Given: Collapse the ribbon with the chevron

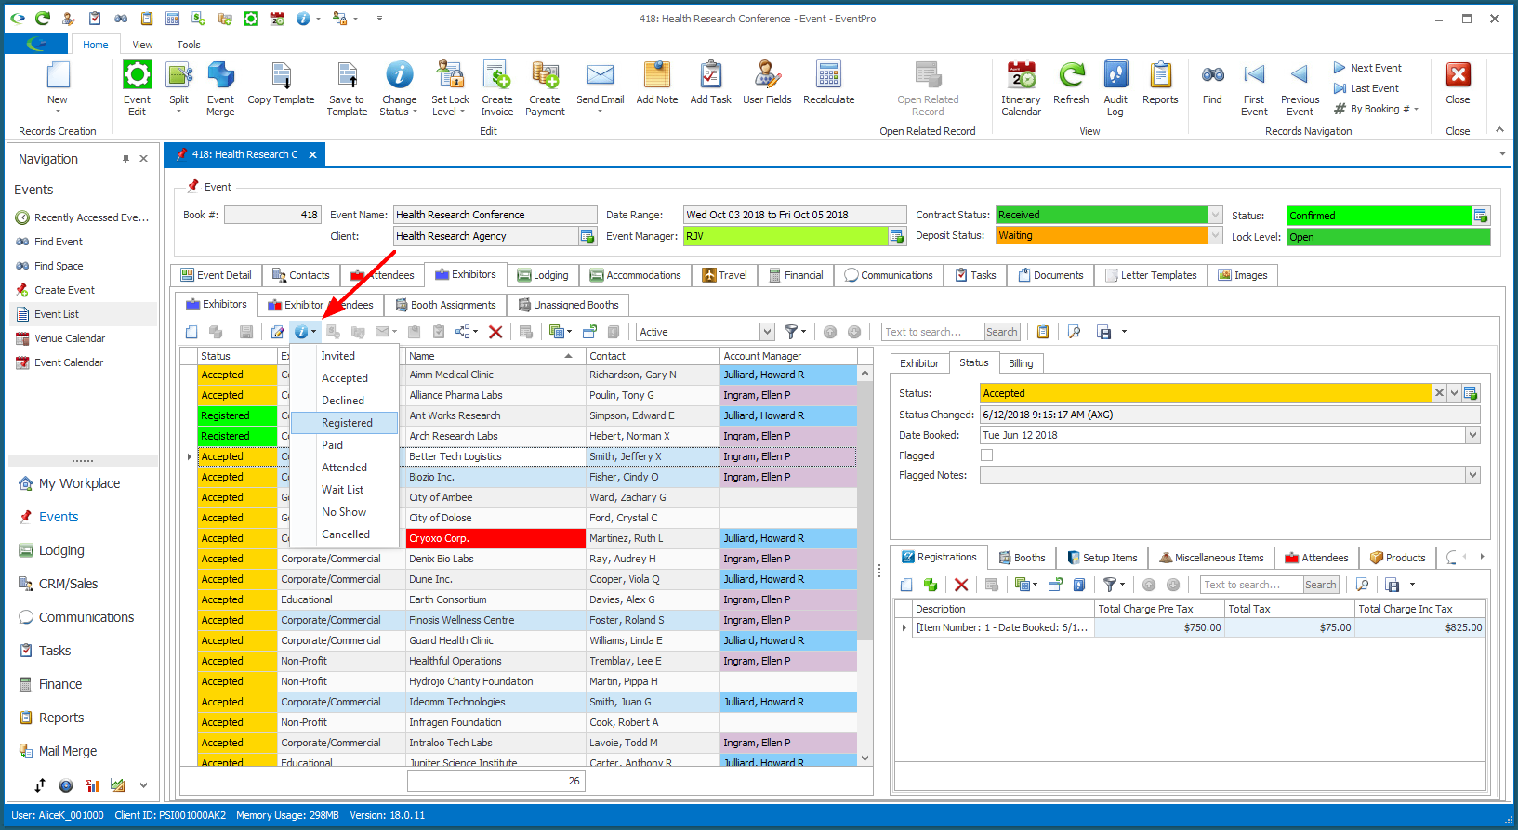Looking at the screenshot, I should click(1499, 130).
